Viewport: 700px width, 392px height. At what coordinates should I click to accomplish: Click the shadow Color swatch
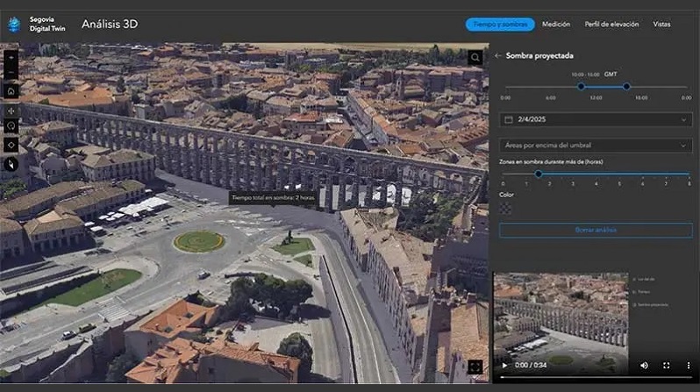click(x=506, y=209)
